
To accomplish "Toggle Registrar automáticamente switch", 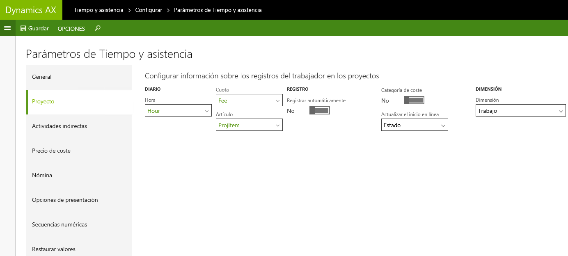I will [x=320, y=110].
